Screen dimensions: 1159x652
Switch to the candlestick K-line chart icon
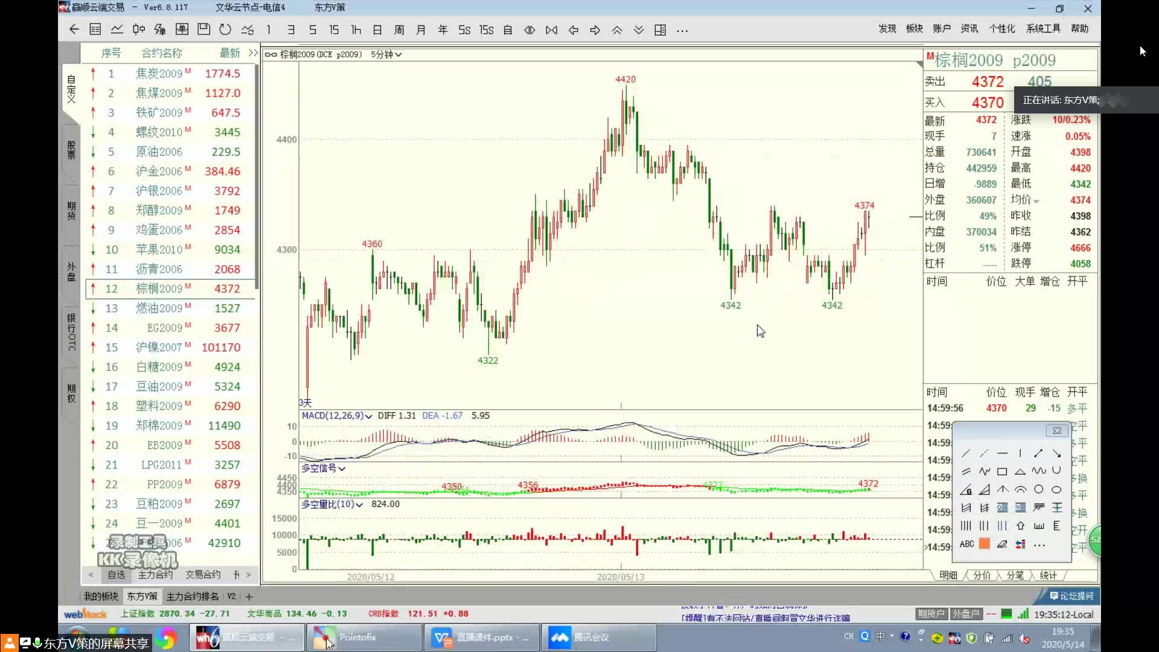[138, 30]
